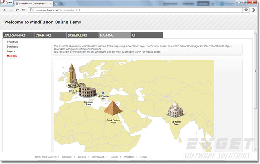Select Layers in the sidebar
This screenshot has height=164, width=260.
[11, 51]
